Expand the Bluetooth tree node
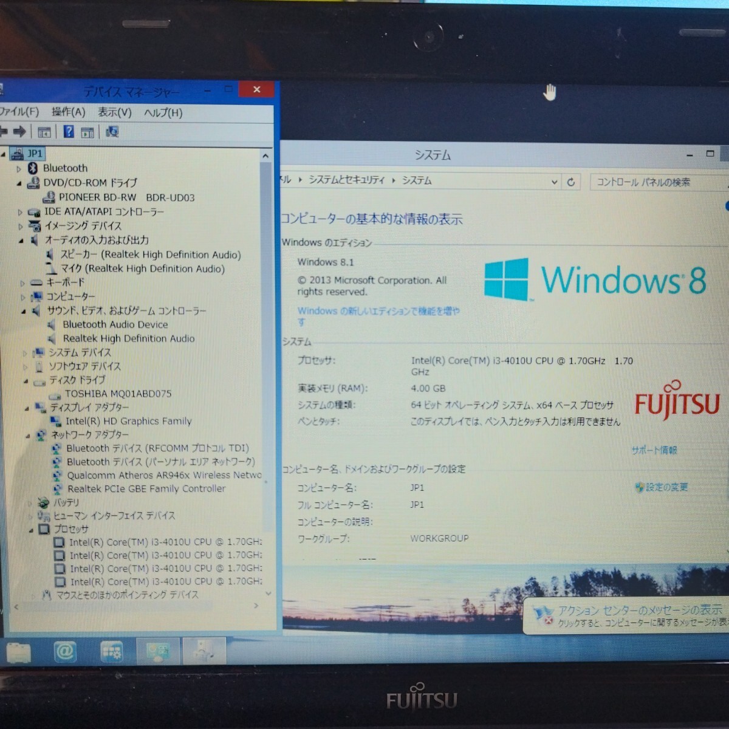Viewport: 729px width, 729px height. 19,169
